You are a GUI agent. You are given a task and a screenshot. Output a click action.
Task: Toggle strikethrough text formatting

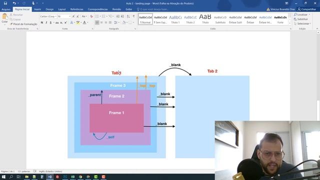[57, 22]
